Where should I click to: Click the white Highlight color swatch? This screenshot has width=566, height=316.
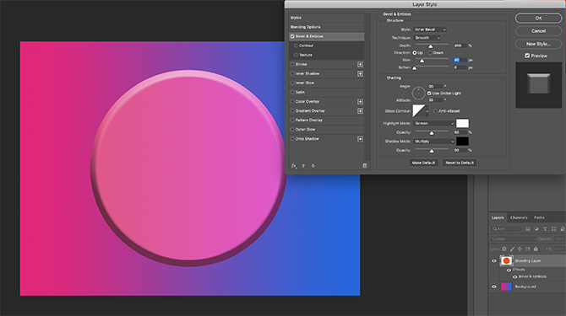(x=462, y=123)
